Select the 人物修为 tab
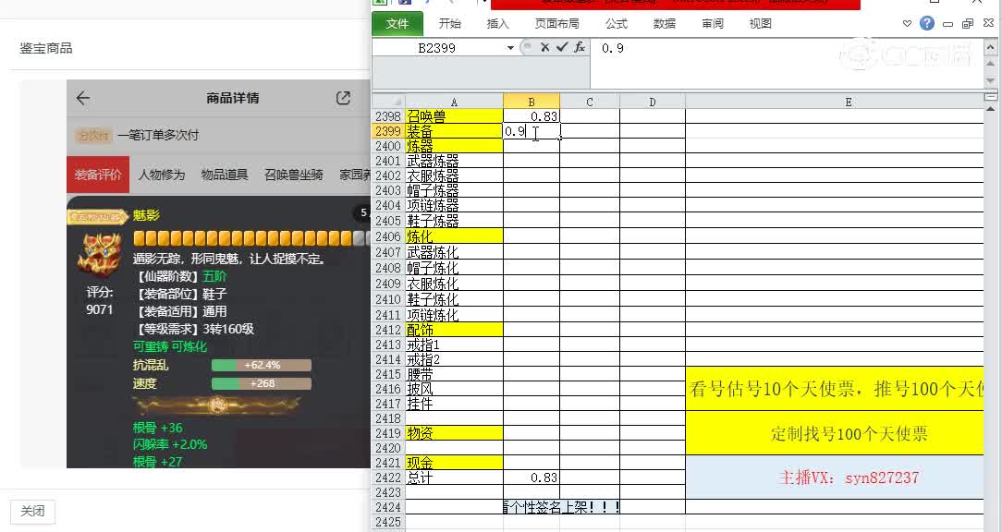Image resolution: width=1002 pixels, height=532 pixels. coord(161,175)
